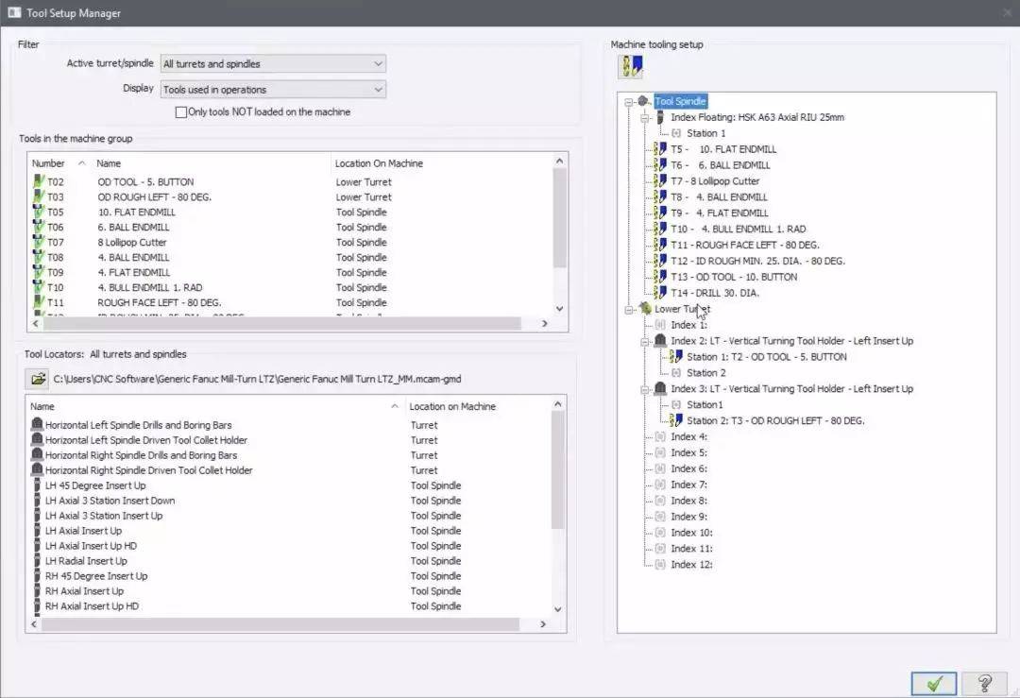Click the Index 2 vertical turning holder icon
The width and height of the screenshot is (1020, 698).
pyautogui.click(x=660, y=341)
